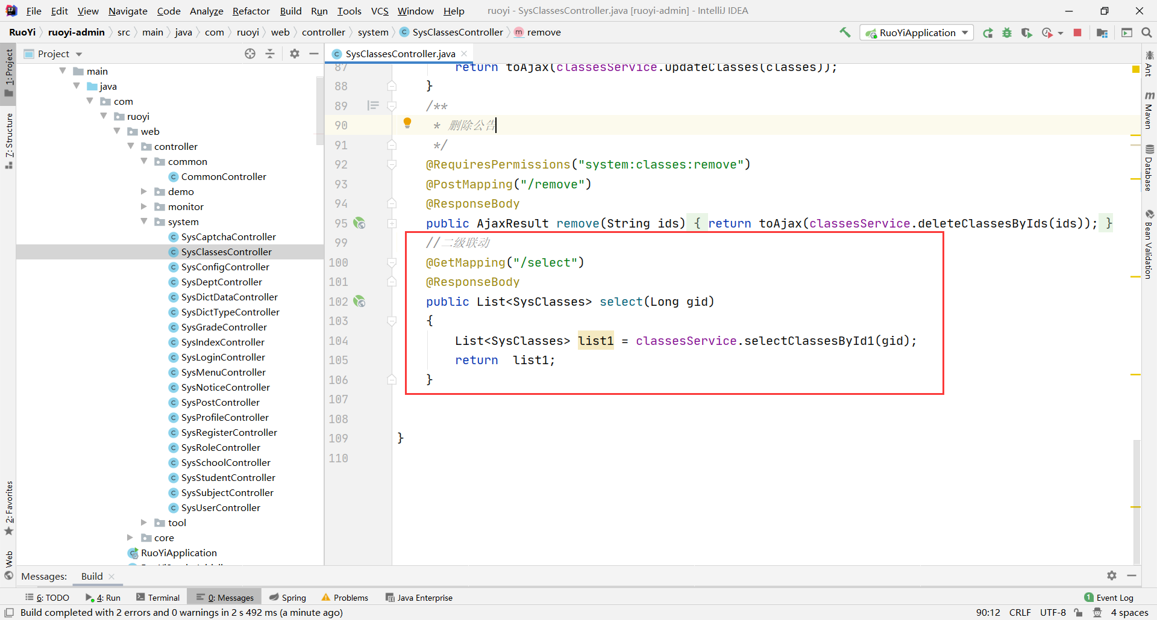The image size is (1157, 620).
Task: Toggle the Maven tool window on right edge
Action: point(1149,111)
